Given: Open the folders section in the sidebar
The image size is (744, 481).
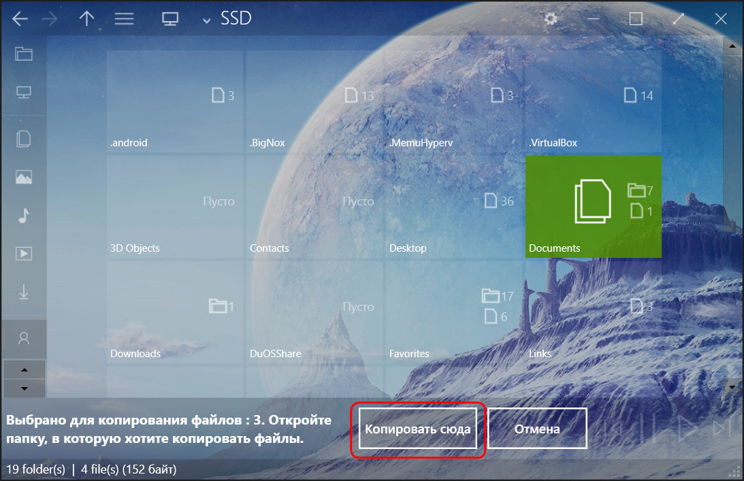Looking at the screenshot, I should pos(24,54).
